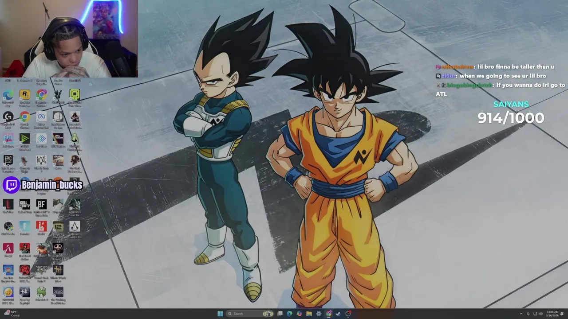Open Settings gear in the taskbar
The width and height of the screenshot is (568, 319).
(319, 314)
